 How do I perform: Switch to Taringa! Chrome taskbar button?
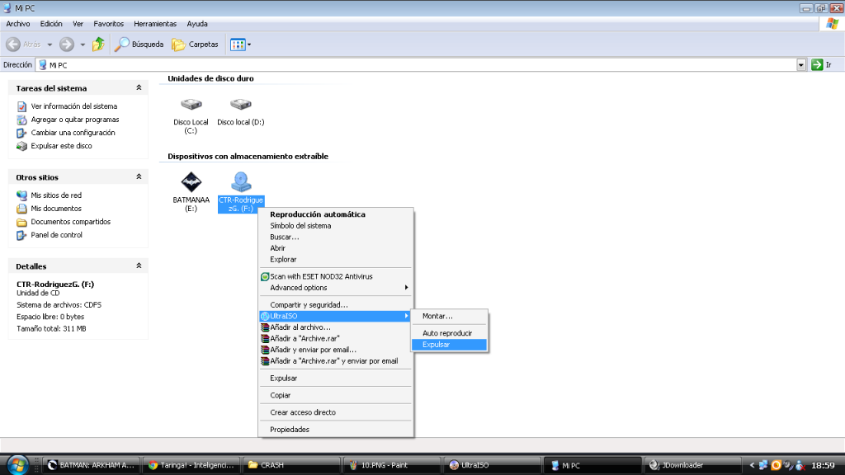pyautogui.click(x=191, y=465)
